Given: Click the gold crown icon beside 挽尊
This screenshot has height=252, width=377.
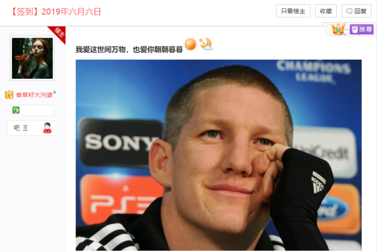Looking at the screenshot, I should tap(338, 29).
